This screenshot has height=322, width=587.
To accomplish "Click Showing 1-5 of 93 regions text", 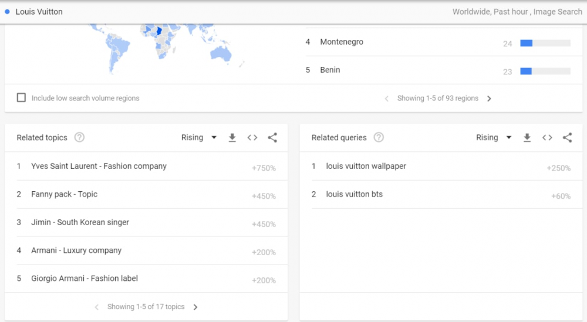I will (438, 99).
